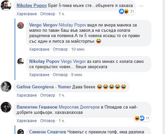Click the 10 мин. timestamp on Vergo's reply
Viewport: 165px width, 134px height.
[78, 49]
